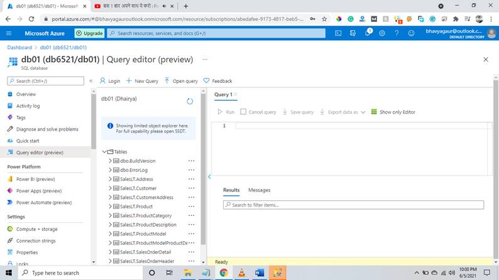This screenshot has height=280, width=499.
Task: Select the Query 1 tab
Action: coord(223,94)
